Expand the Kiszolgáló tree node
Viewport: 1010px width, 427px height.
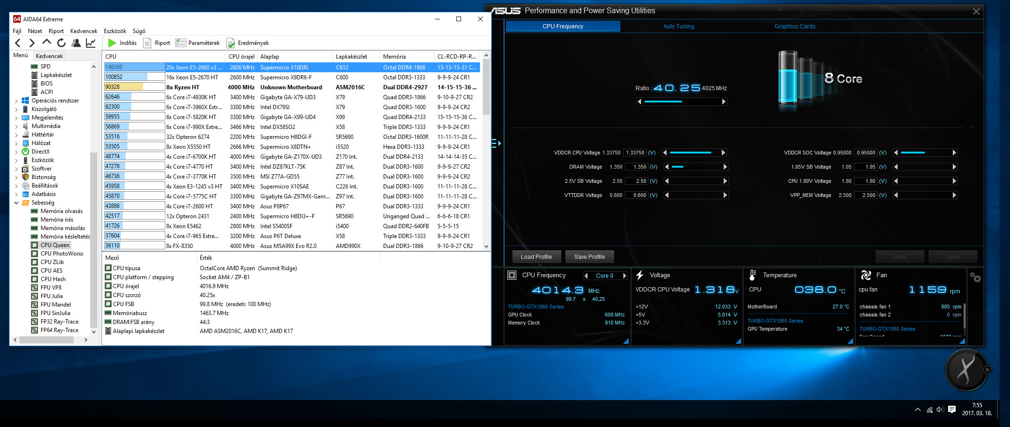[17, 109]
